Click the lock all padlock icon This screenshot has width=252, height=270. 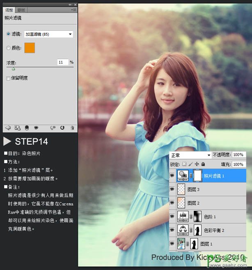(x=203, y=164)
